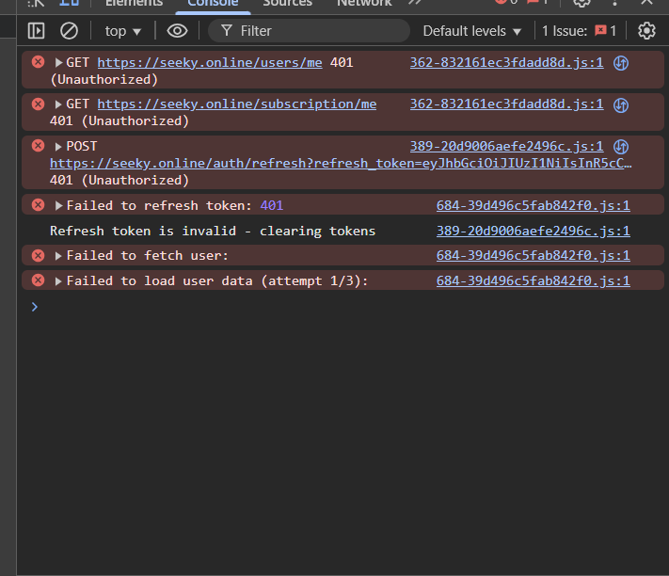Expand the 'Failed to refresh token: 401' message
The image size is (669, 576).
tap(59, 205)
